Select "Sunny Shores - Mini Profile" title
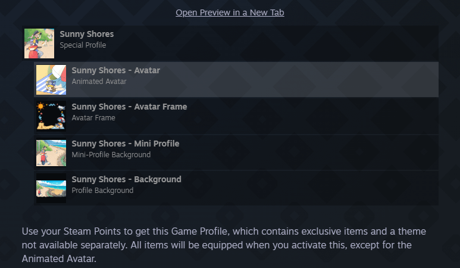Image resolution: width=460 pixels, height=268 pixels. tap(125, 144)
